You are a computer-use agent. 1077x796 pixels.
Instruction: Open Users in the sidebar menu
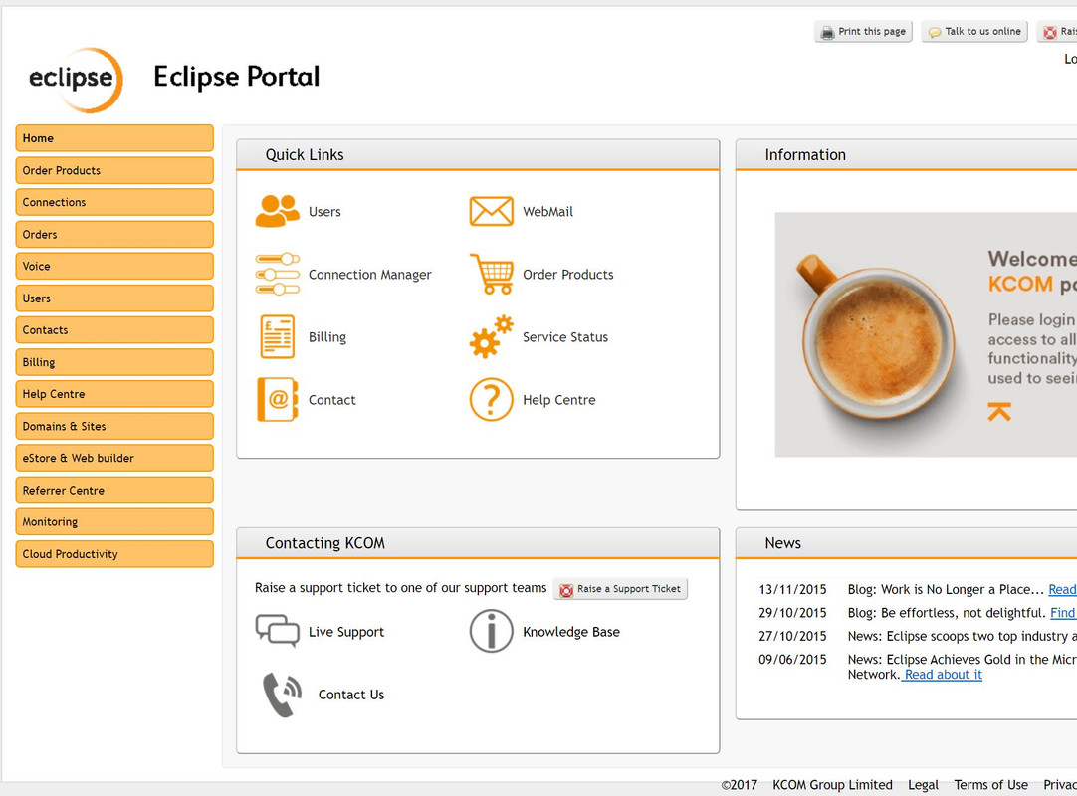pyautogui.click(x=114, y=298)
